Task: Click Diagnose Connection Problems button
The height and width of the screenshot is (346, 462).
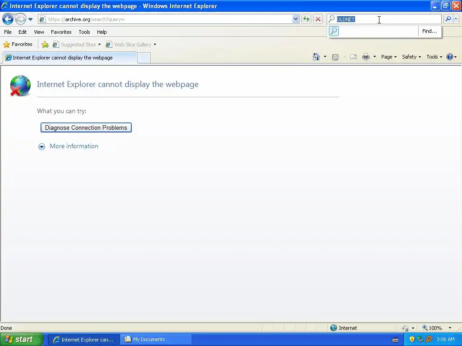Action: (x=86, y=127)
